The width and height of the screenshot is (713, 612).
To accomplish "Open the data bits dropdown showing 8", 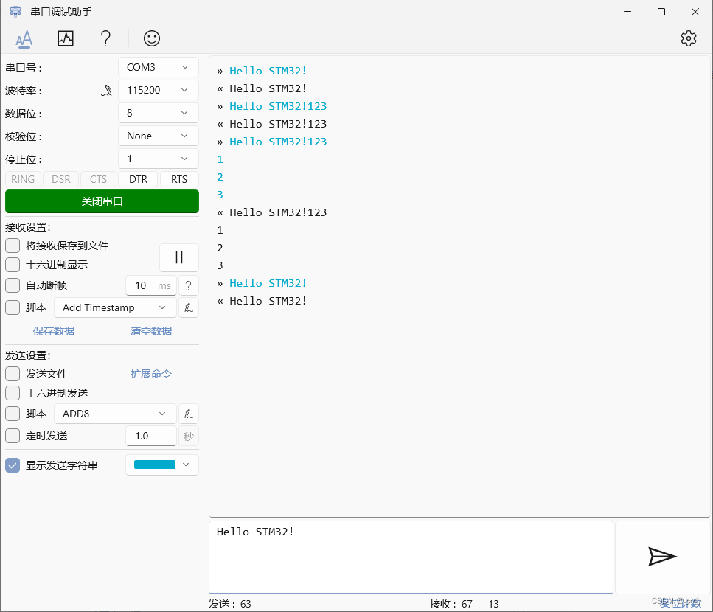I will (159, 113).
